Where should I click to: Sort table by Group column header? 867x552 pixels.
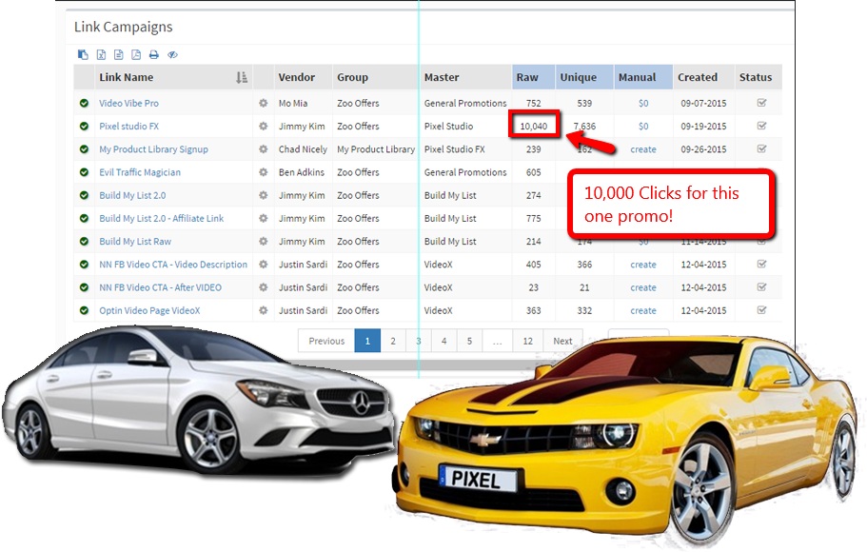tap(376, 77)
